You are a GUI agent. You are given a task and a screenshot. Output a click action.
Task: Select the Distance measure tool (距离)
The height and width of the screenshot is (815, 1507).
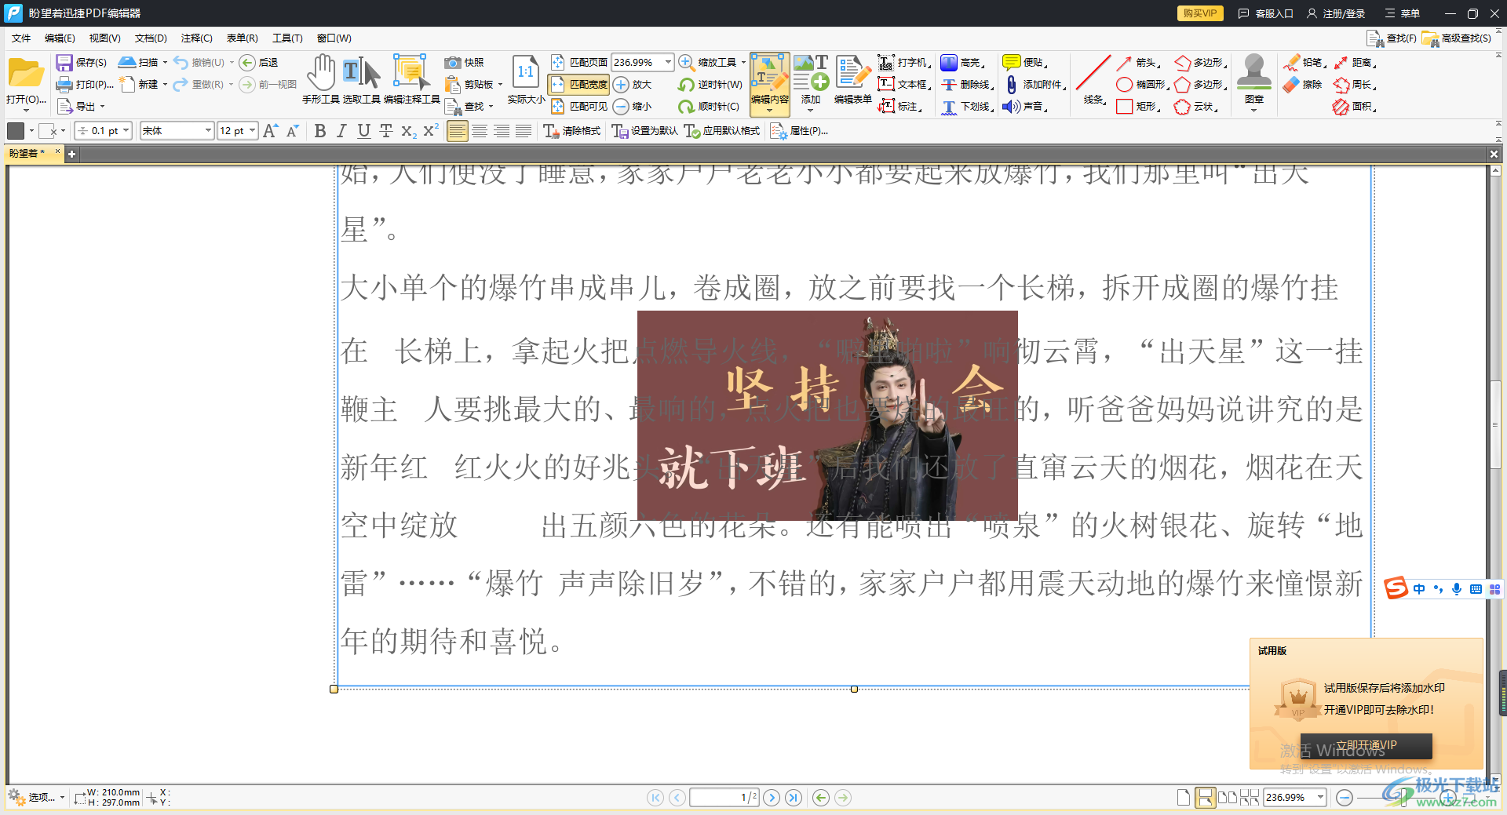coord(1354,62)
